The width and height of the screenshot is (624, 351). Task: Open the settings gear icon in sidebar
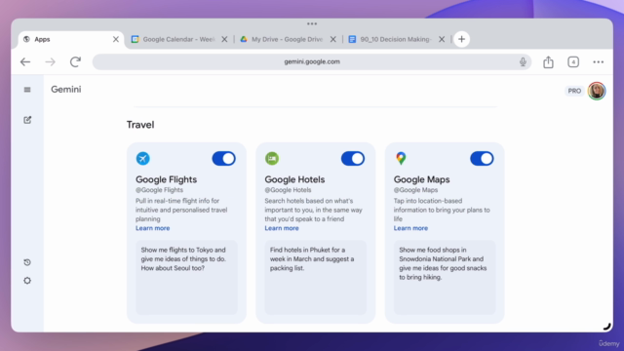pyautogui.click(x=27, y=281)
